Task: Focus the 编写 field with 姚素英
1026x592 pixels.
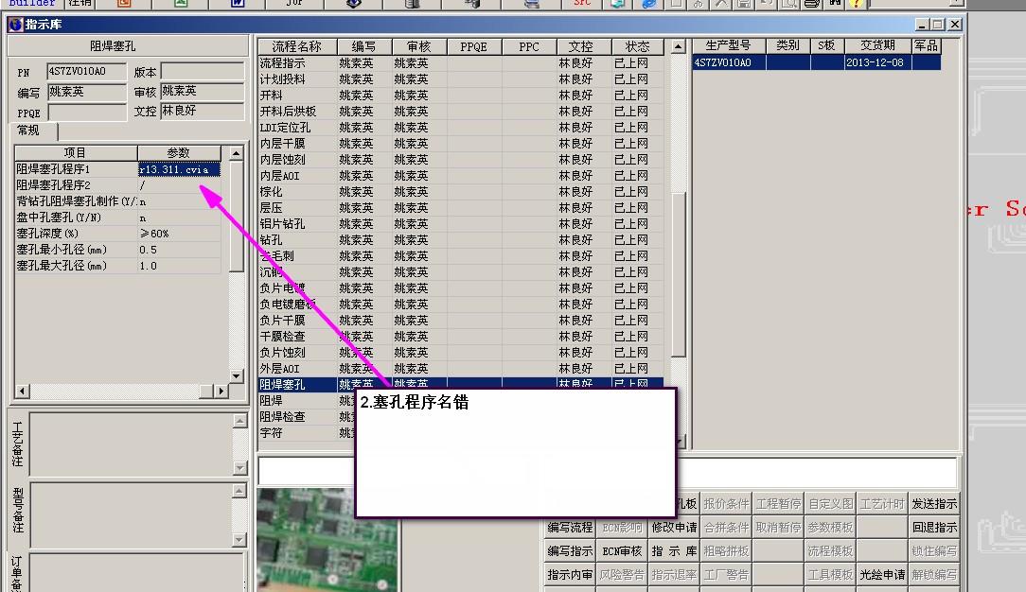Action: [x=86, y=92]
